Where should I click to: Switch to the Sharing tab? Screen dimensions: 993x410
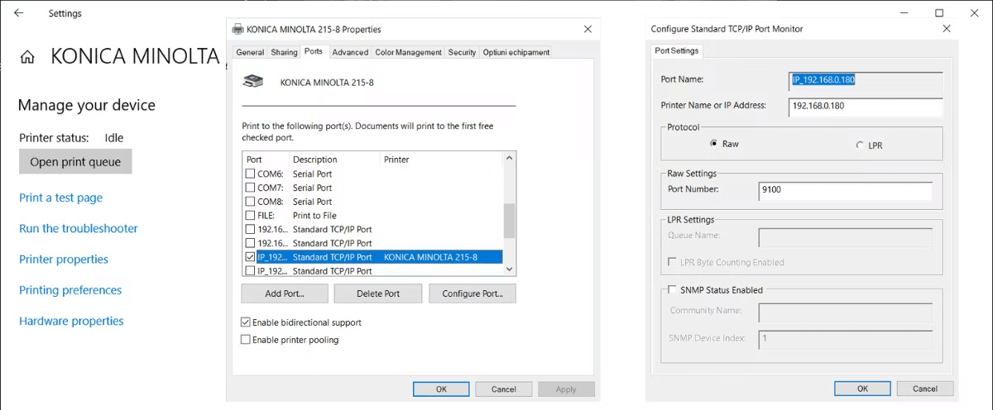click(284, 52)
